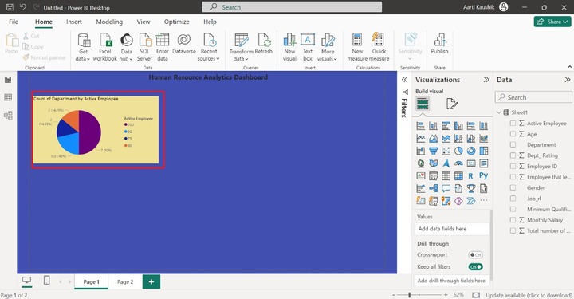Switch to Table view in left sidebar
Image resolution: width=574 pixels, height=299 pixels.
click(8, 97)
